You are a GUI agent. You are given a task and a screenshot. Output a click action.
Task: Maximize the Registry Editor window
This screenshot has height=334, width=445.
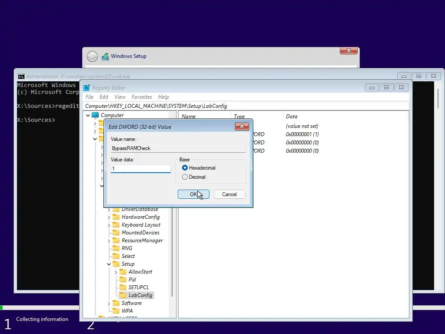386,87
